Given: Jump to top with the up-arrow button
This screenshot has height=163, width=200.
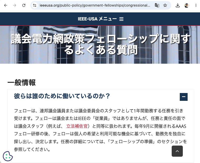Looking at the screenshot, I should (x=177, y=151).
